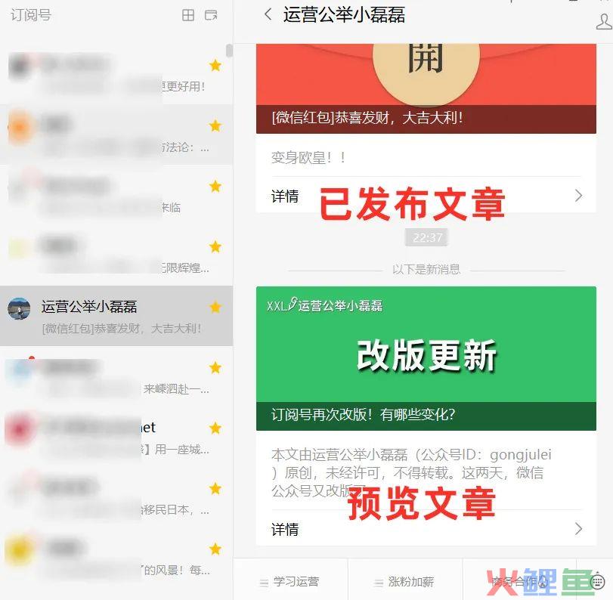The image size is (613, 600).
Task: Click the subscription list scrollbar thumb
Action: [229, 51]
